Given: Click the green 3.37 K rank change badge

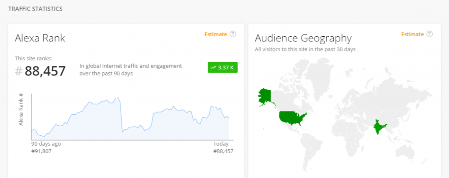Looking at the screenshot, I should (222, 68).
